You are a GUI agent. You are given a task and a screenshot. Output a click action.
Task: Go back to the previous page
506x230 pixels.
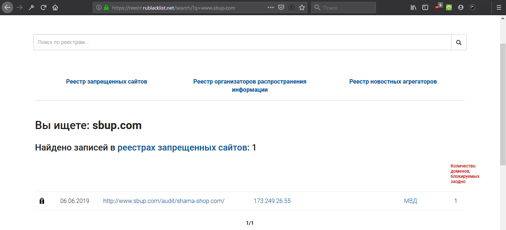(x=8, y=7)
